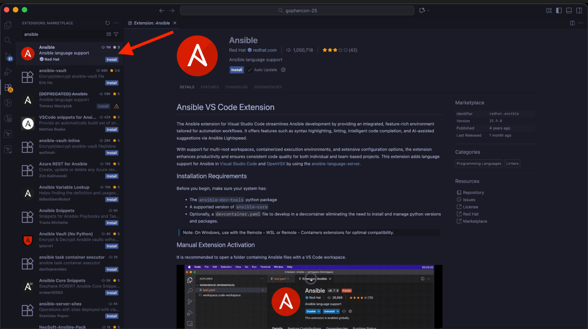The height and width of the screenshot is (329, 588).
Task: Follow the Visual Studio Code link
Action: click(238, 164)
